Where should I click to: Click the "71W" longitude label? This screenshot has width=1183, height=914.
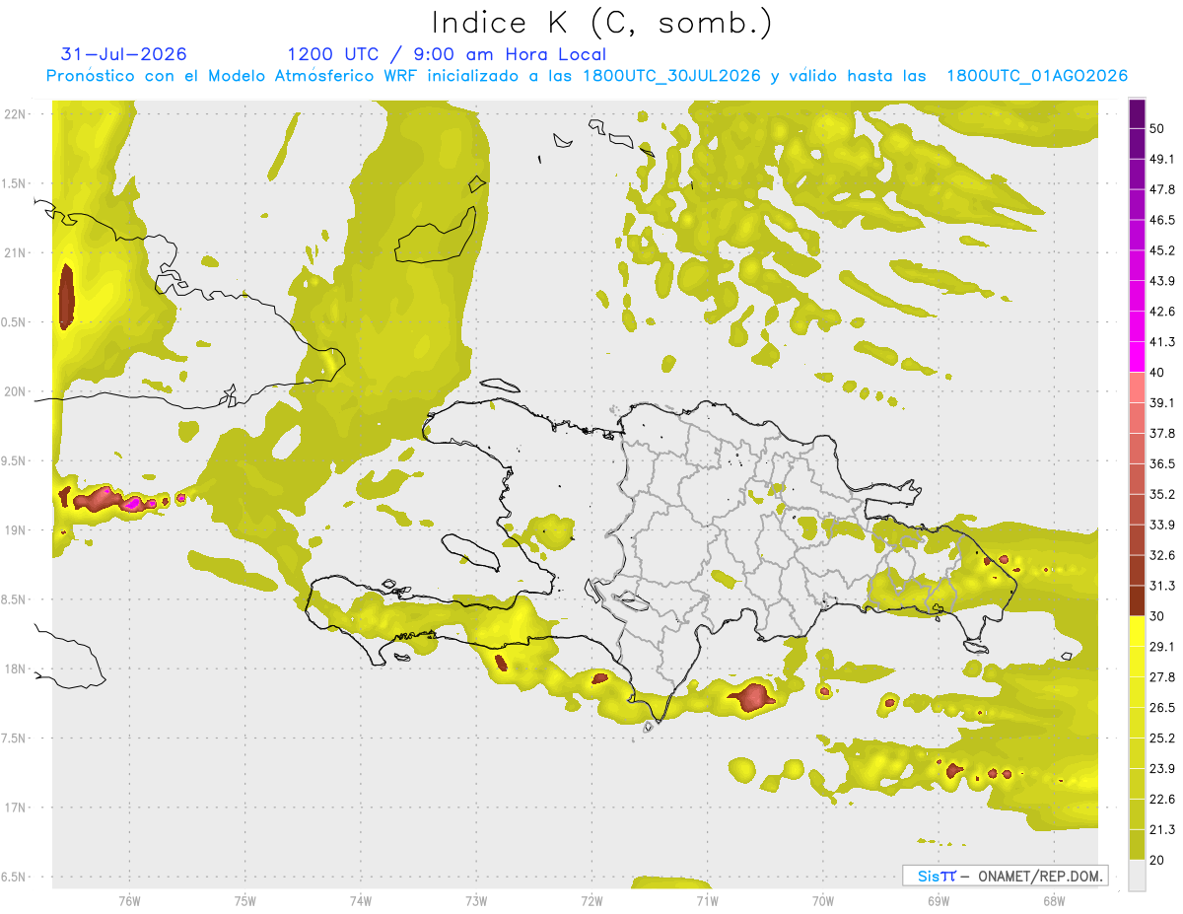[707, 901]
